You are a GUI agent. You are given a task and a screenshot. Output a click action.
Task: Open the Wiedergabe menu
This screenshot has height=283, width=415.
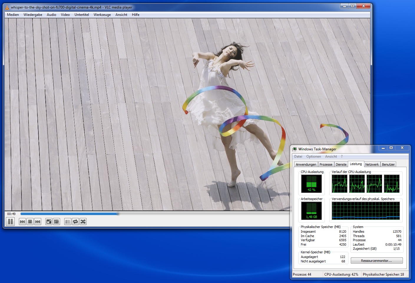[x=33, y=15]
